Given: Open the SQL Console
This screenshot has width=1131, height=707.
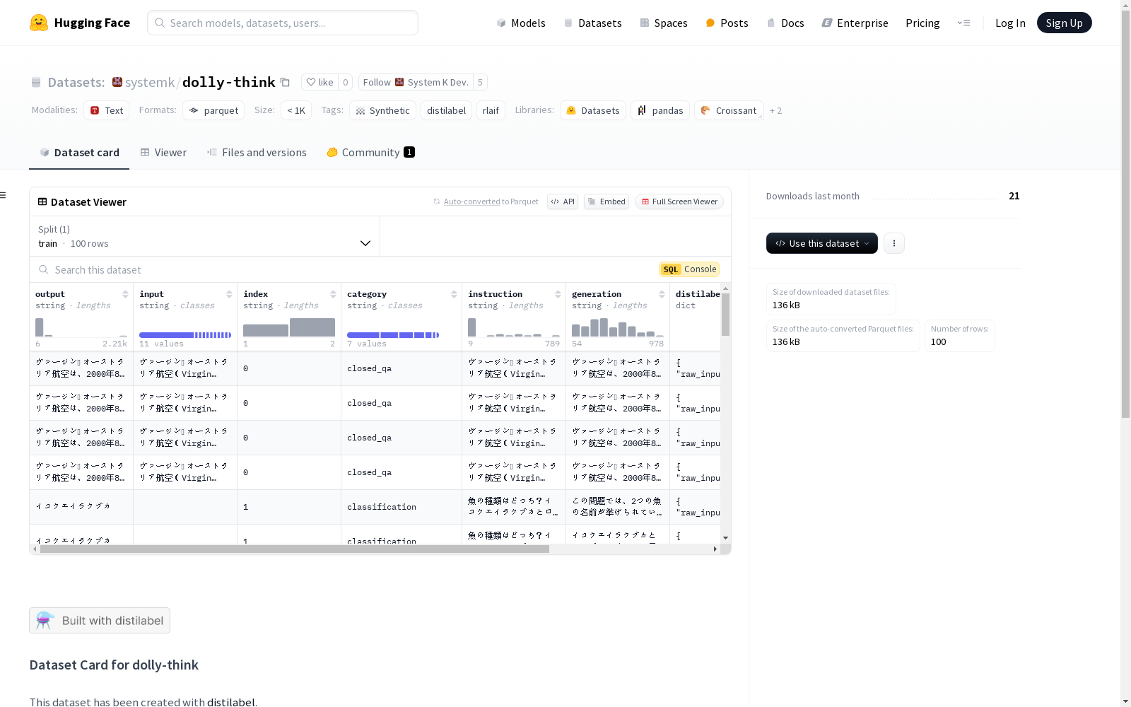Looking at the screenshot, I should 689,269.
